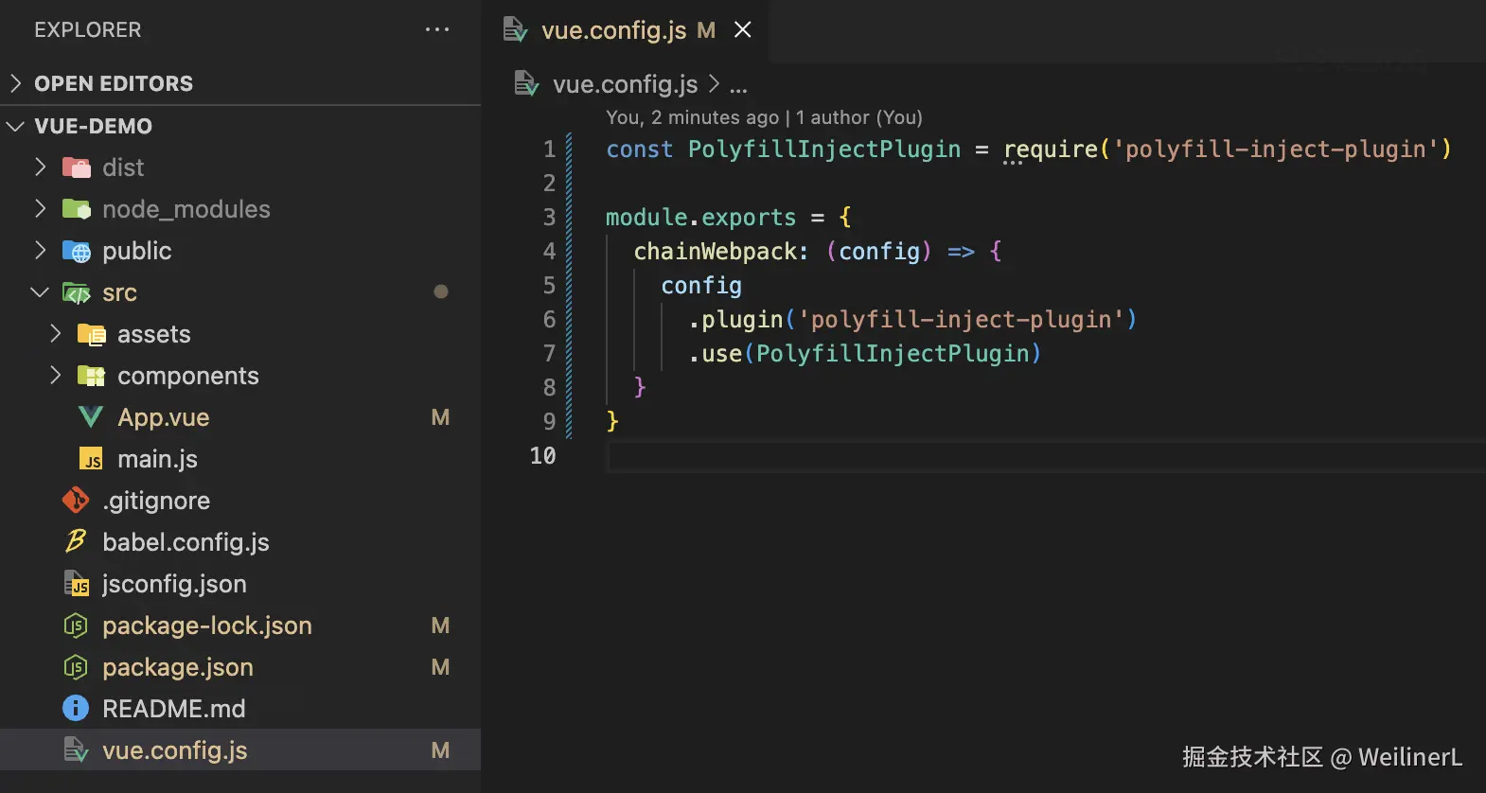Click the breadcrumb vue.config.js label
The height and width of the screenshot is (793, 1486).
coord(625,84)
